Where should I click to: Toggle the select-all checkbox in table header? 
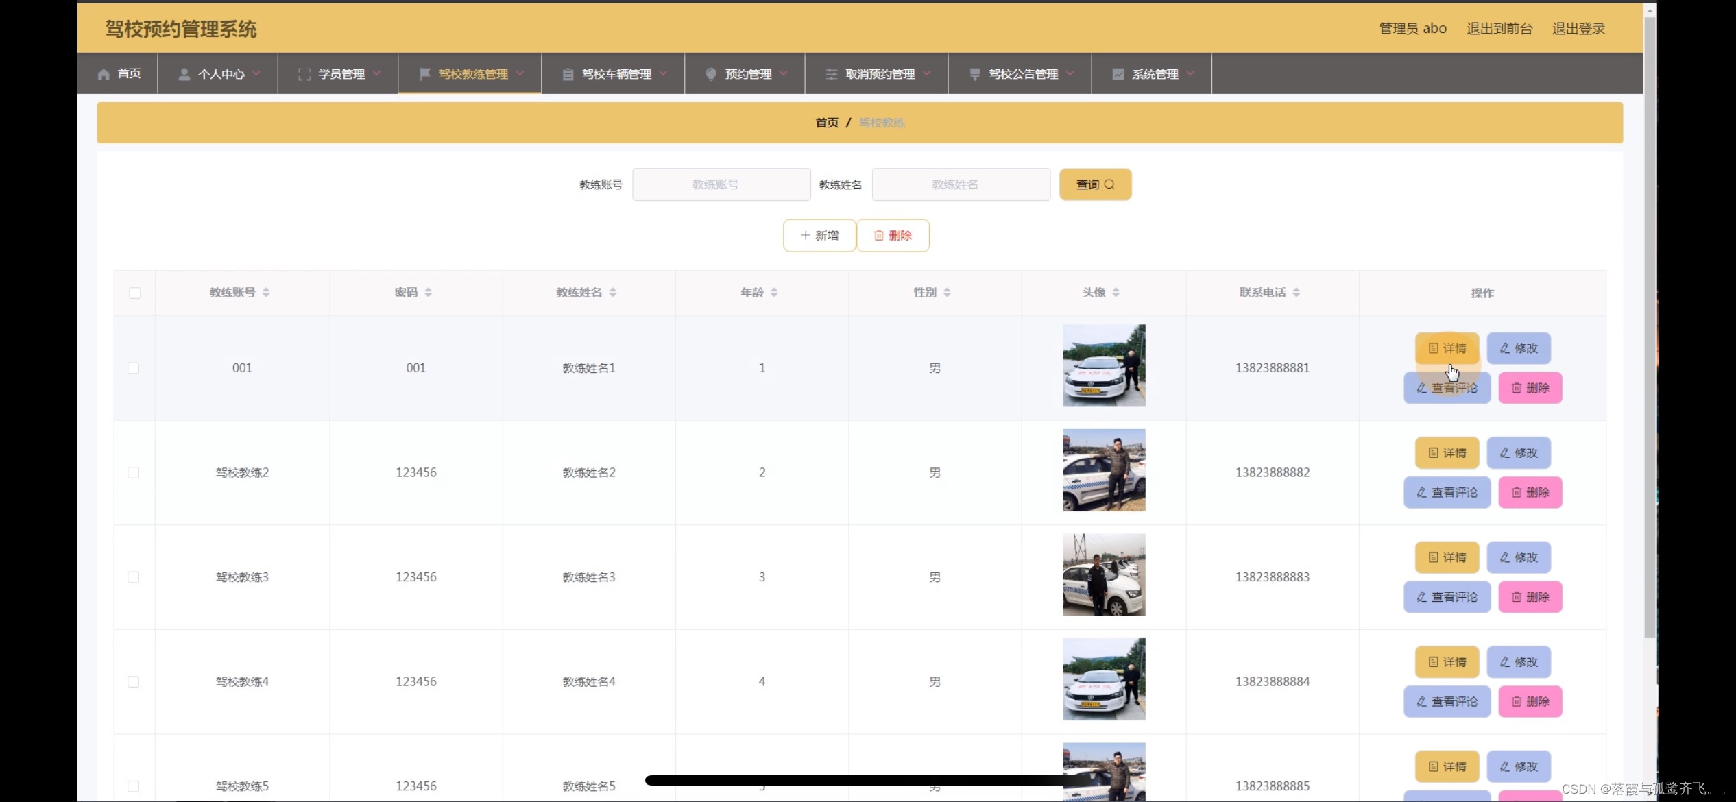pos(135,293)
